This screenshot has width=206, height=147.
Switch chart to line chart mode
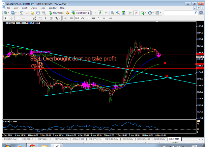106,13
